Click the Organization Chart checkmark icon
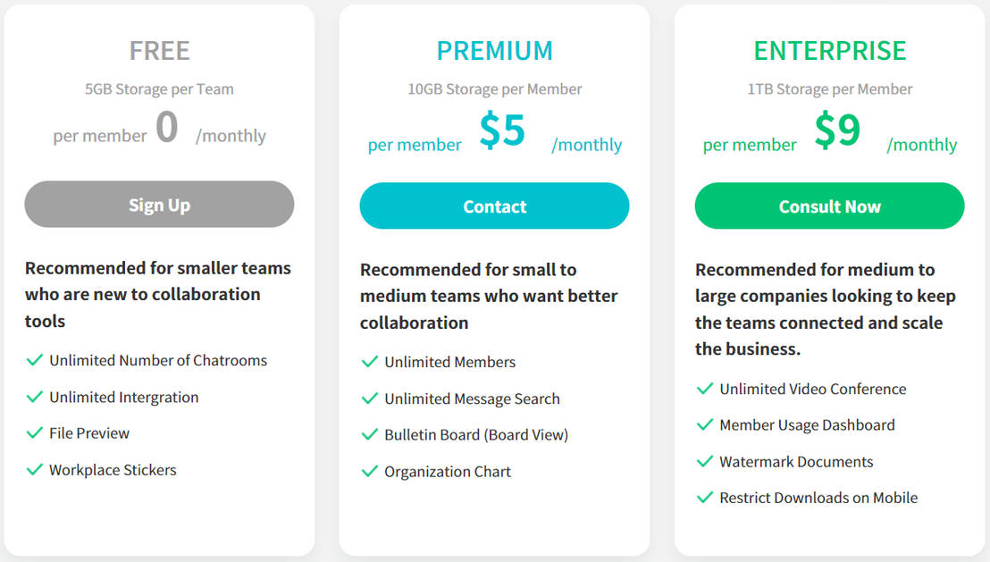This screenshot has width=990, height=562. coord(370,471)
